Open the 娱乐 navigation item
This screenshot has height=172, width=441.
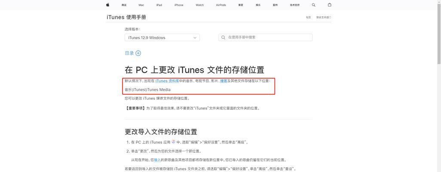pos(258,5)
